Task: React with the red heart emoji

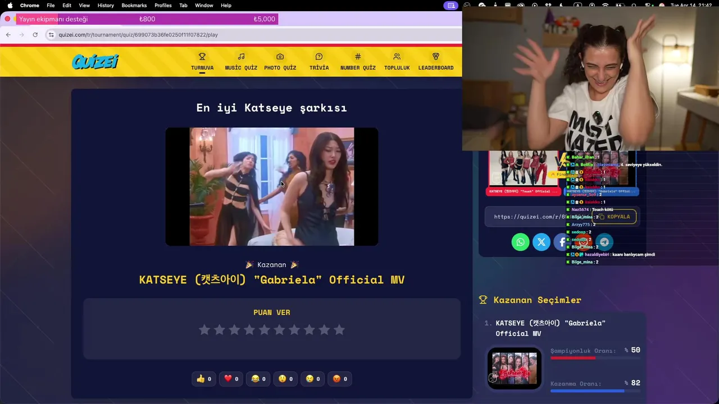Action: point(231,379)
